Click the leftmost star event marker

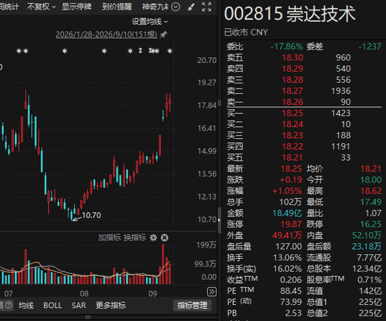[19, 51]
